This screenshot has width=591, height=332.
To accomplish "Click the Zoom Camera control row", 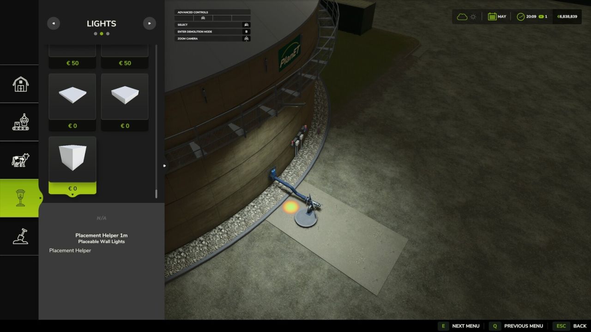I will [212, 39].
